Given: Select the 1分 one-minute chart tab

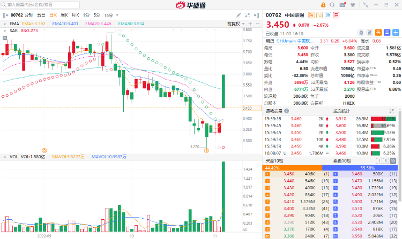Looking at the screenshot, I should coord(86,15).
